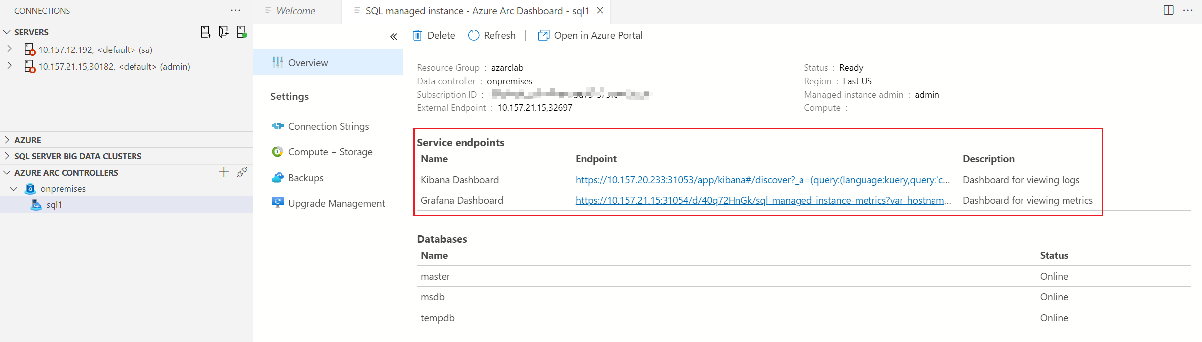Select server 10.157.21.15,30182 (admin) entry
This screenshot has width=1202, height=342.
(x=114, y=66)
